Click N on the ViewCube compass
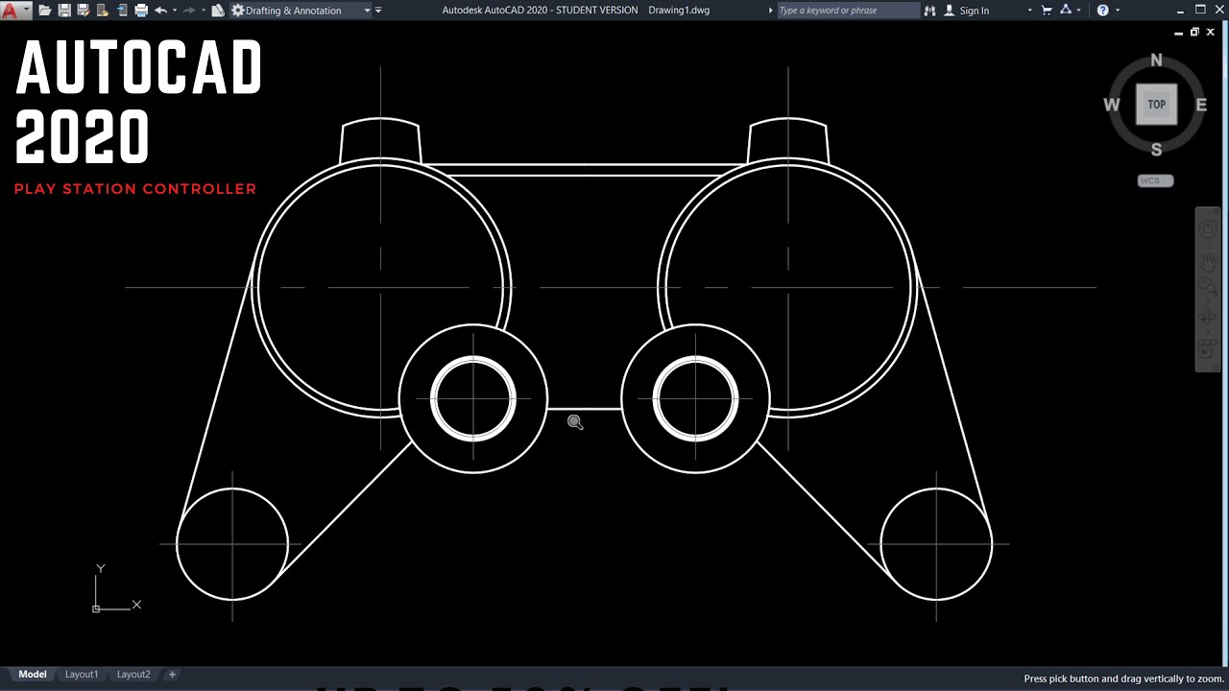Screen dimensions: 1229x691 click(1156, 60)
